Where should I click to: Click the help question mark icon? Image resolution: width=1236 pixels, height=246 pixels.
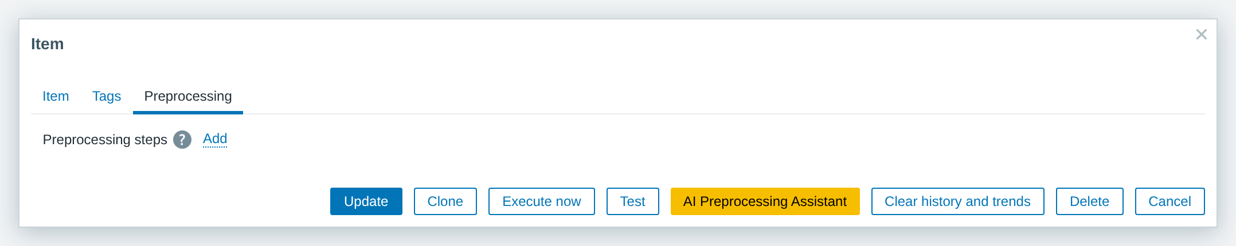(182, 140)
